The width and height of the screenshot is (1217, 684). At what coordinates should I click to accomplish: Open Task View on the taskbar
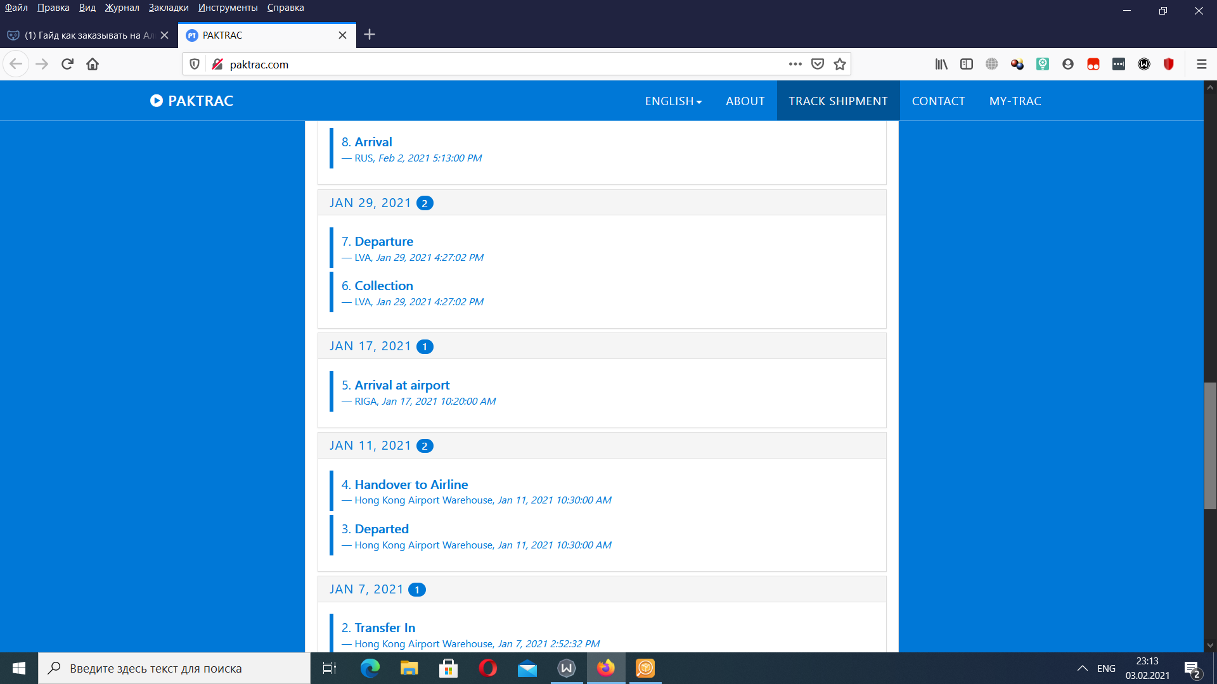click(x=330, y=668)
